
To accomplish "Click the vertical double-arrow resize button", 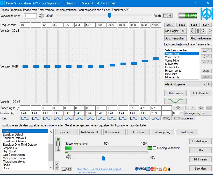I will tap(57, 166).
